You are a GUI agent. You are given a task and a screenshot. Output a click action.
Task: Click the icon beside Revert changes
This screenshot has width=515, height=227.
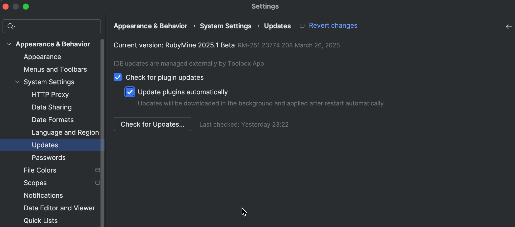point(302,26)
